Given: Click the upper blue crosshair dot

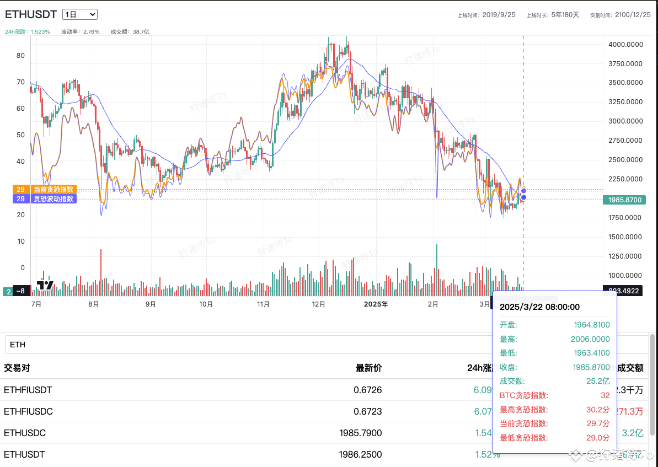Looking at the screenshot, I should (523, 191).
